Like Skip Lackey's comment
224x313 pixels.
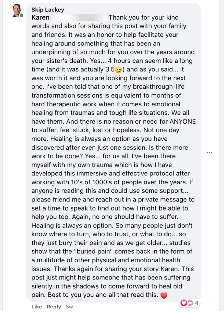click(x=36, y=307)
